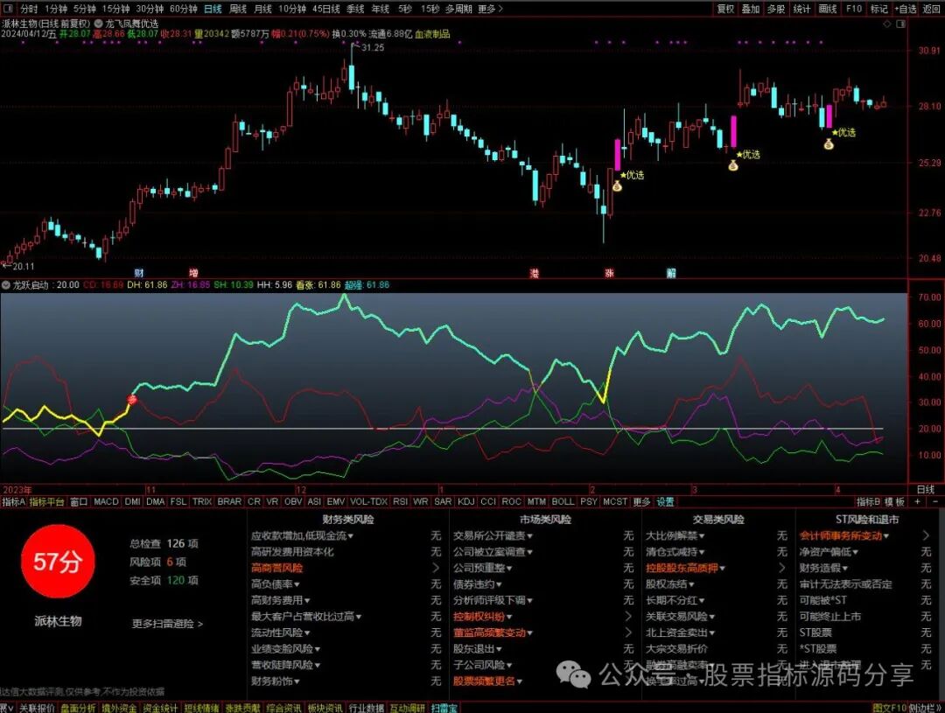The image size is (945, 713).
Task: Click the 标记 button
Action: pos(879,9)
